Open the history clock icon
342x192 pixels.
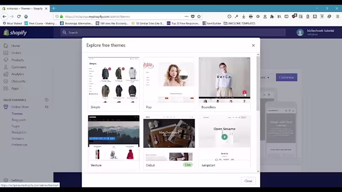tap(229, 17)
